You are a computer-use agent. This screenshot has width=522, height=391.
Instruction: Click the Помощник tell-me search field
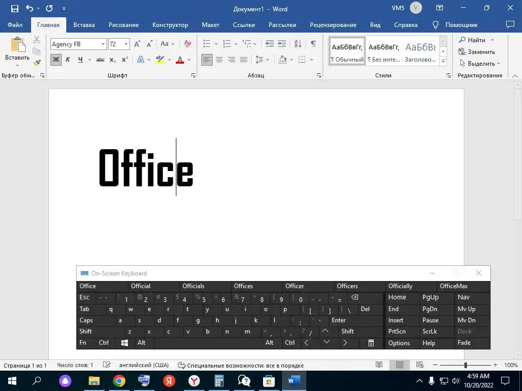tap(455, 25)
